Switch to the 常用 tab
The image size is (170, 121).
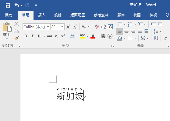click(x=26, y=15)
